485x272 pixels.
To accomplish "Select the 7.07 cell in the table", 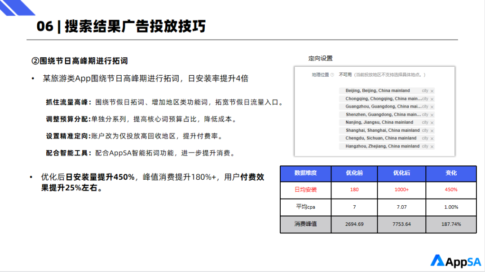I will (401, 207).
